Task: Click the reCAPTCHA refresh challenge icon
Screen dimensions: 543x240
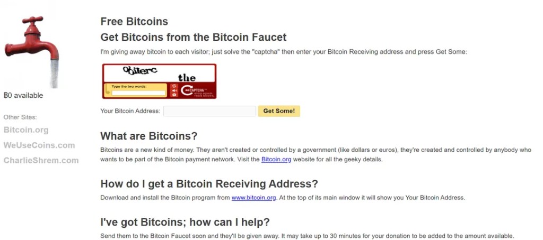Action: click(x=174, y=86)
